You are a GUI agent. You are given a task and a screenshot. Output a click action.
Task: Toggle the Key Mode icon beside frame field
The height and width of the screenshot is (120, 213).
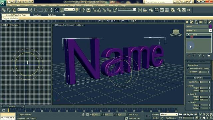click(180, 118)
